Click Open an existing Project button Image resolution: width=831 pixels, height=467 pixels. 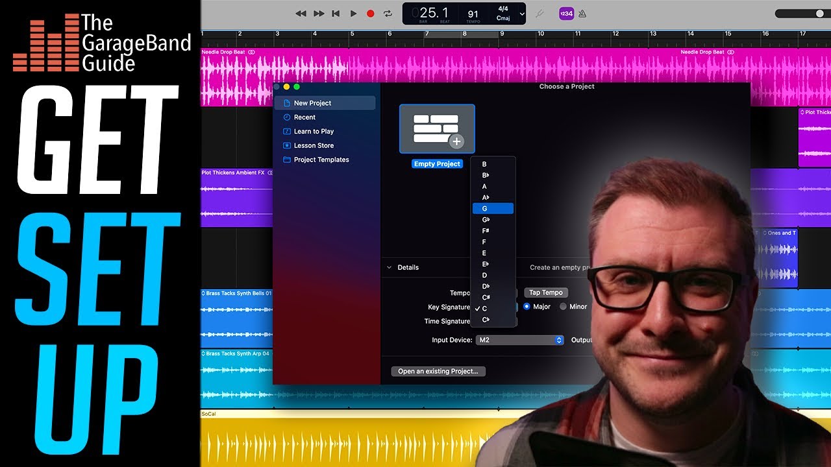pyautogui.click(x=438, y=372)
